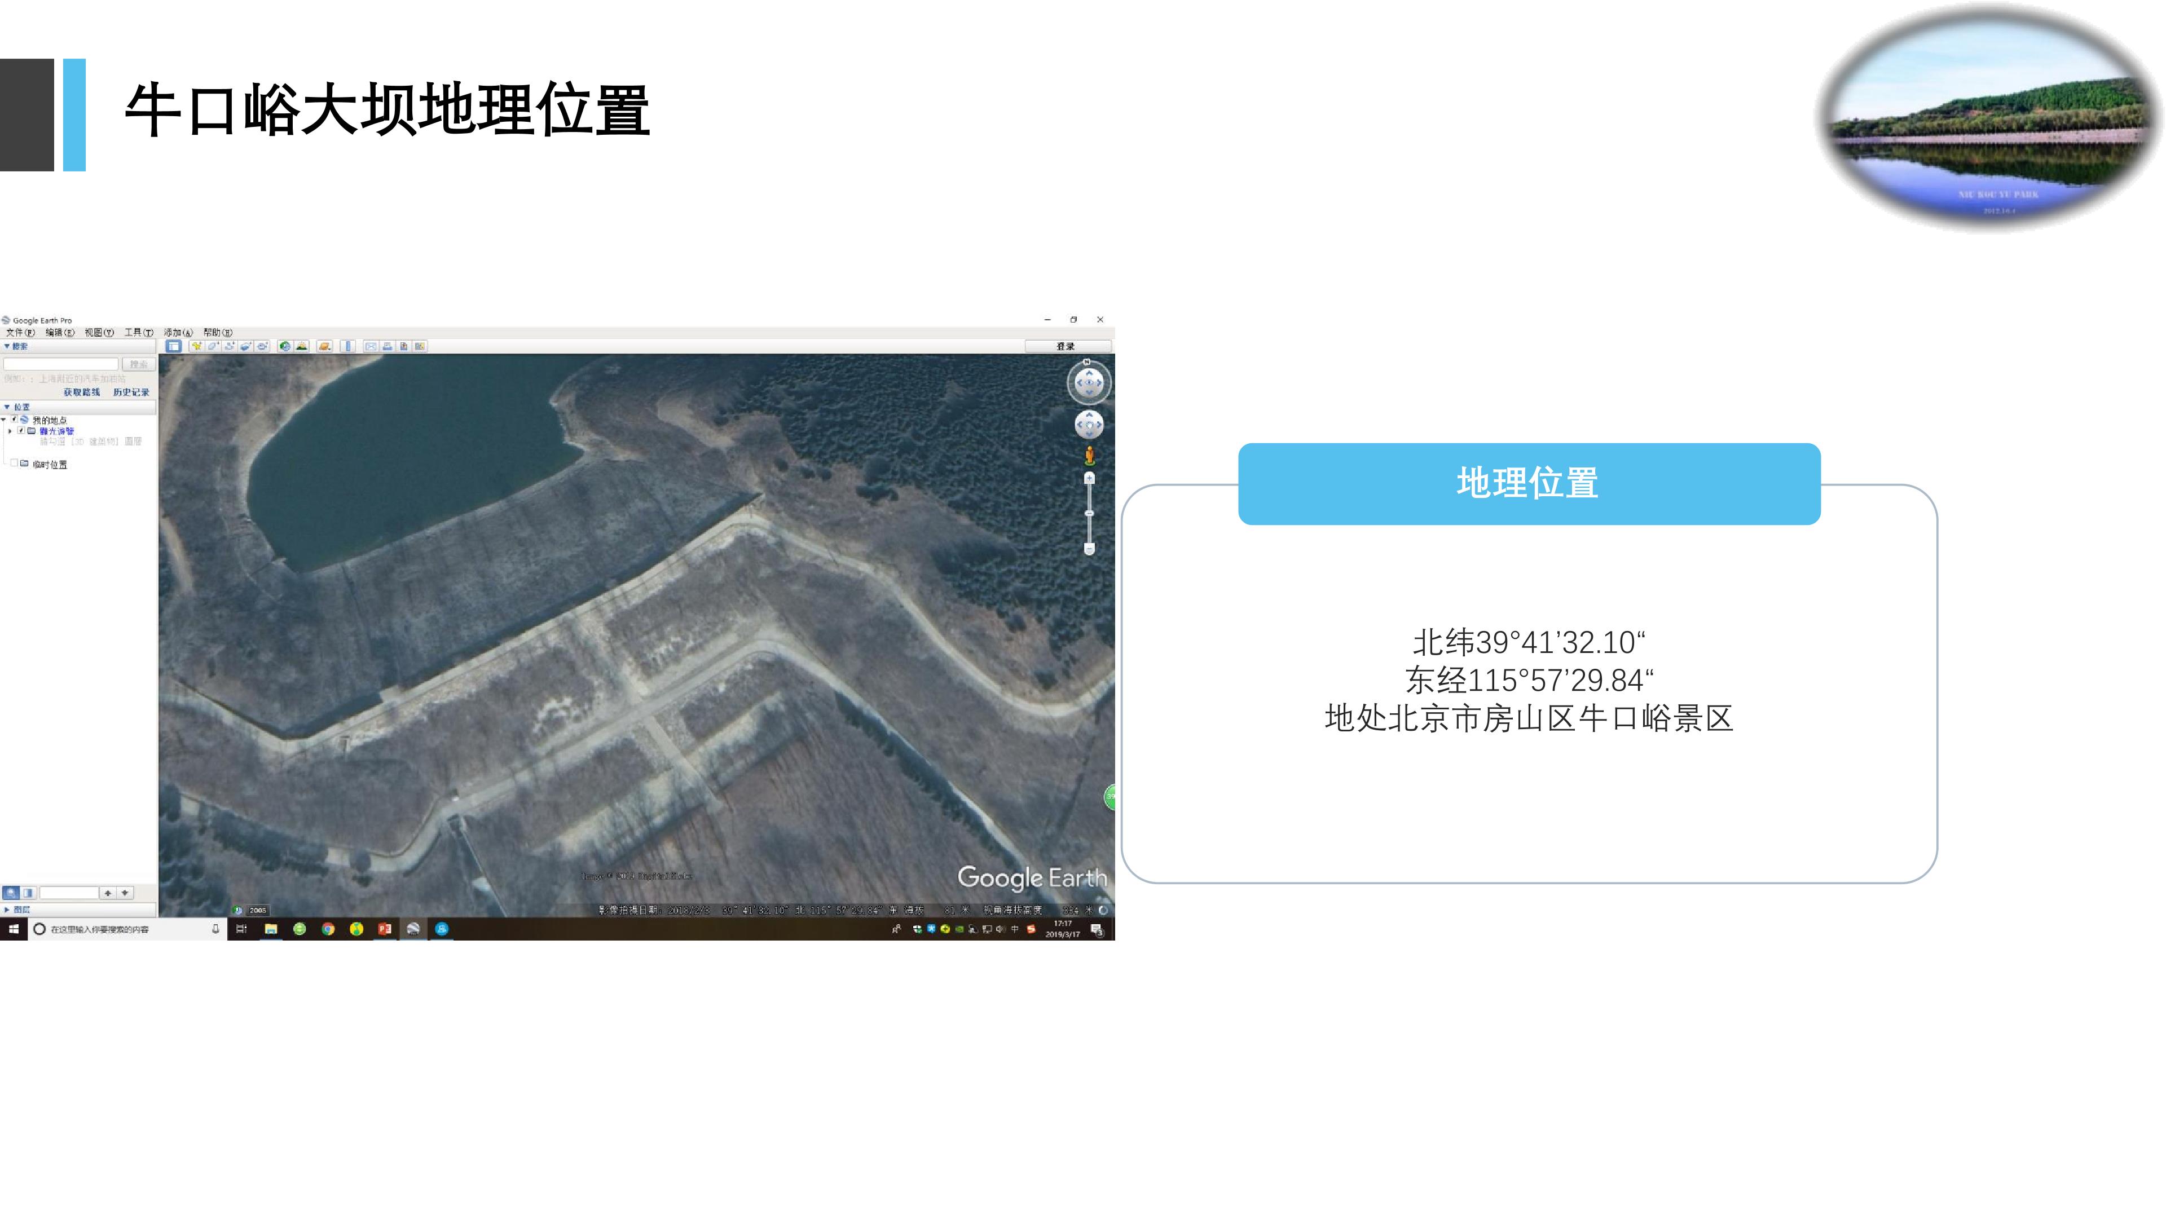Uncheck the 我的地点 checkbox
Image resolution: width=2166 pixels, height=1218 pixels.
coord(14,418)
